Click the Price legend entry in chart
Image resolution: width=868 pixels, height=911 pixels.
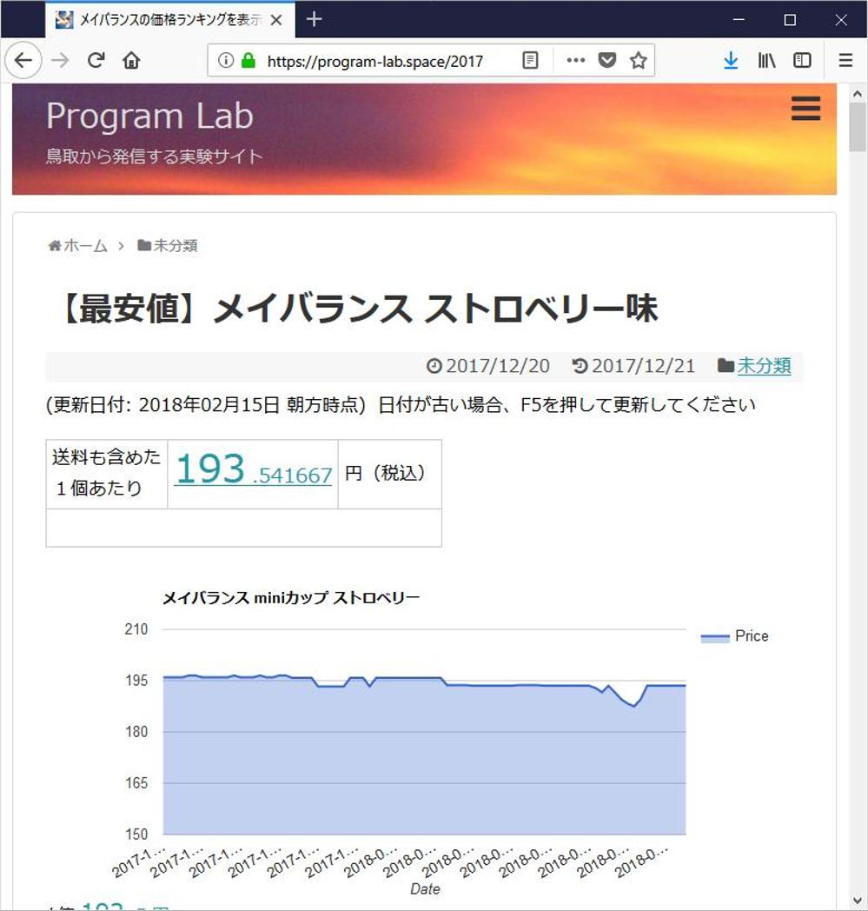click(x=734, y=636)
